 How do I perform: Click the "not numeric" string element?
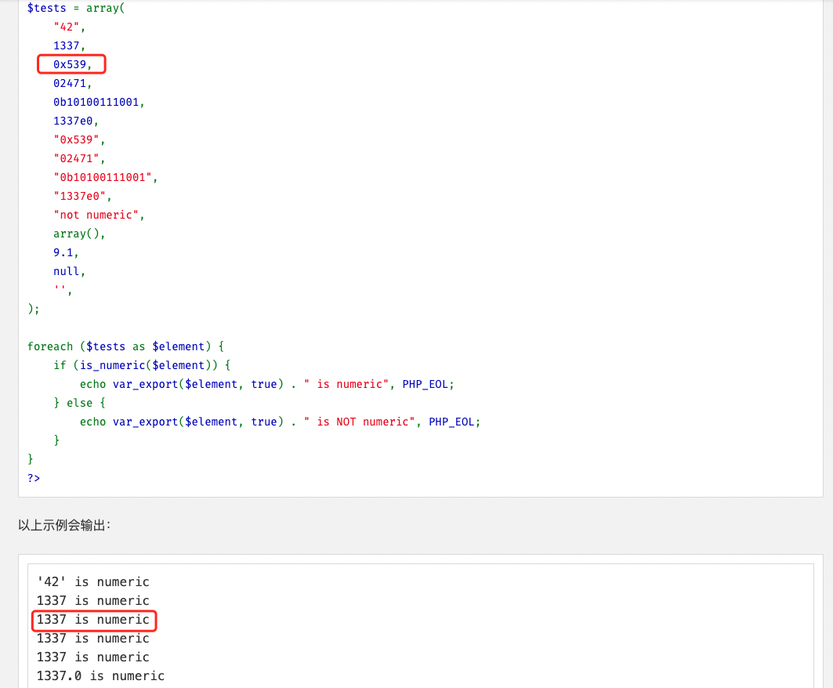click(99, 215)
